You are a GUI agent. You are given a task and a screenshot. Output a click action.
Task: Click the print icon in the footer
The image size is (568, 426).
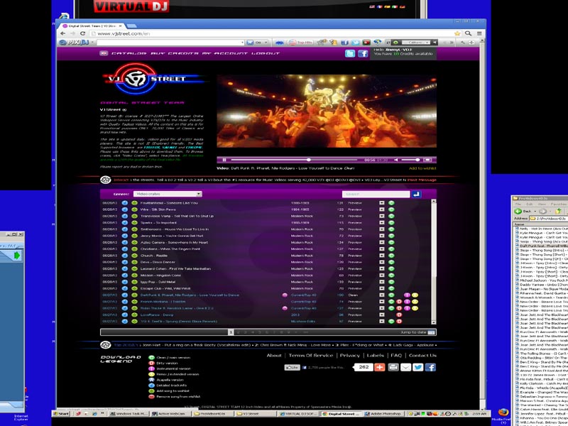click(x=393, y=367)
